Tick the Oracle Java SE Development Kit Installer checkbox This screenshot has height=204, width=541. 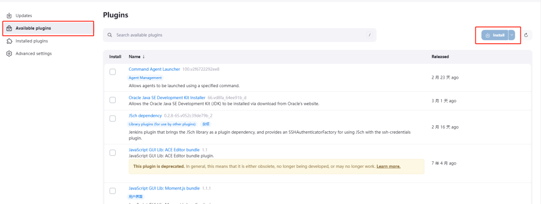[113, 100]
